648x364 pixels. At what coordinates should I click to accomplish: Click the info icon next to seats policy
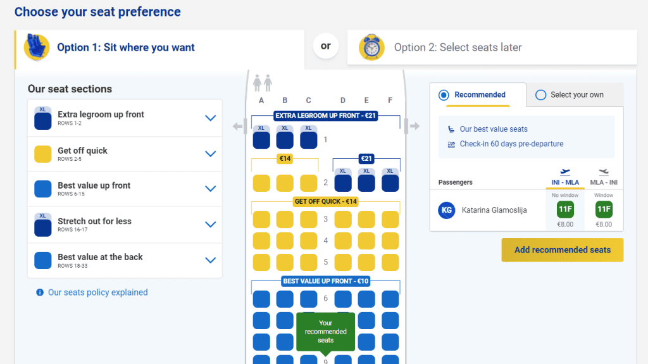(40, 292)
